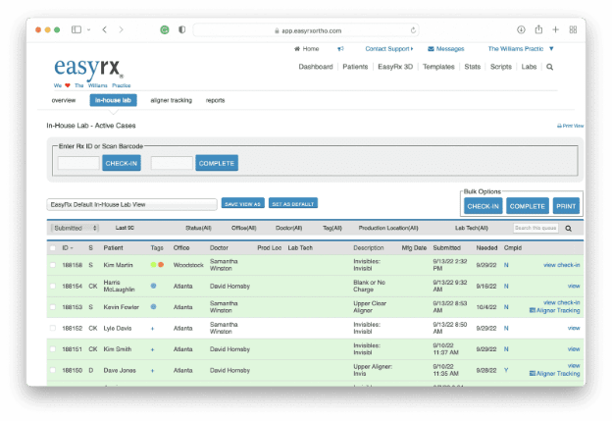Open the Status(All) filter

(198, 228)
